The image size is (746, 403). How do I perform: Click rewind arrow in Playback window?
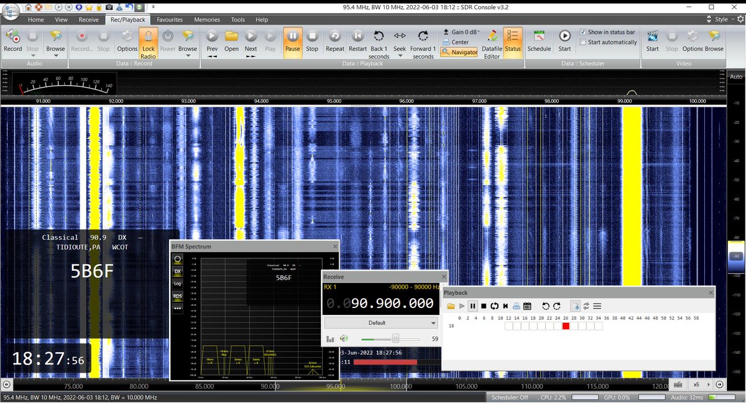point(546,306)
